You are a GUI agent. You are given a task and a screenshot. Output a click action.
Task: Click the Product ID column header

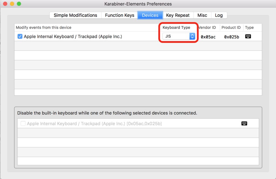tap(231, 28)
